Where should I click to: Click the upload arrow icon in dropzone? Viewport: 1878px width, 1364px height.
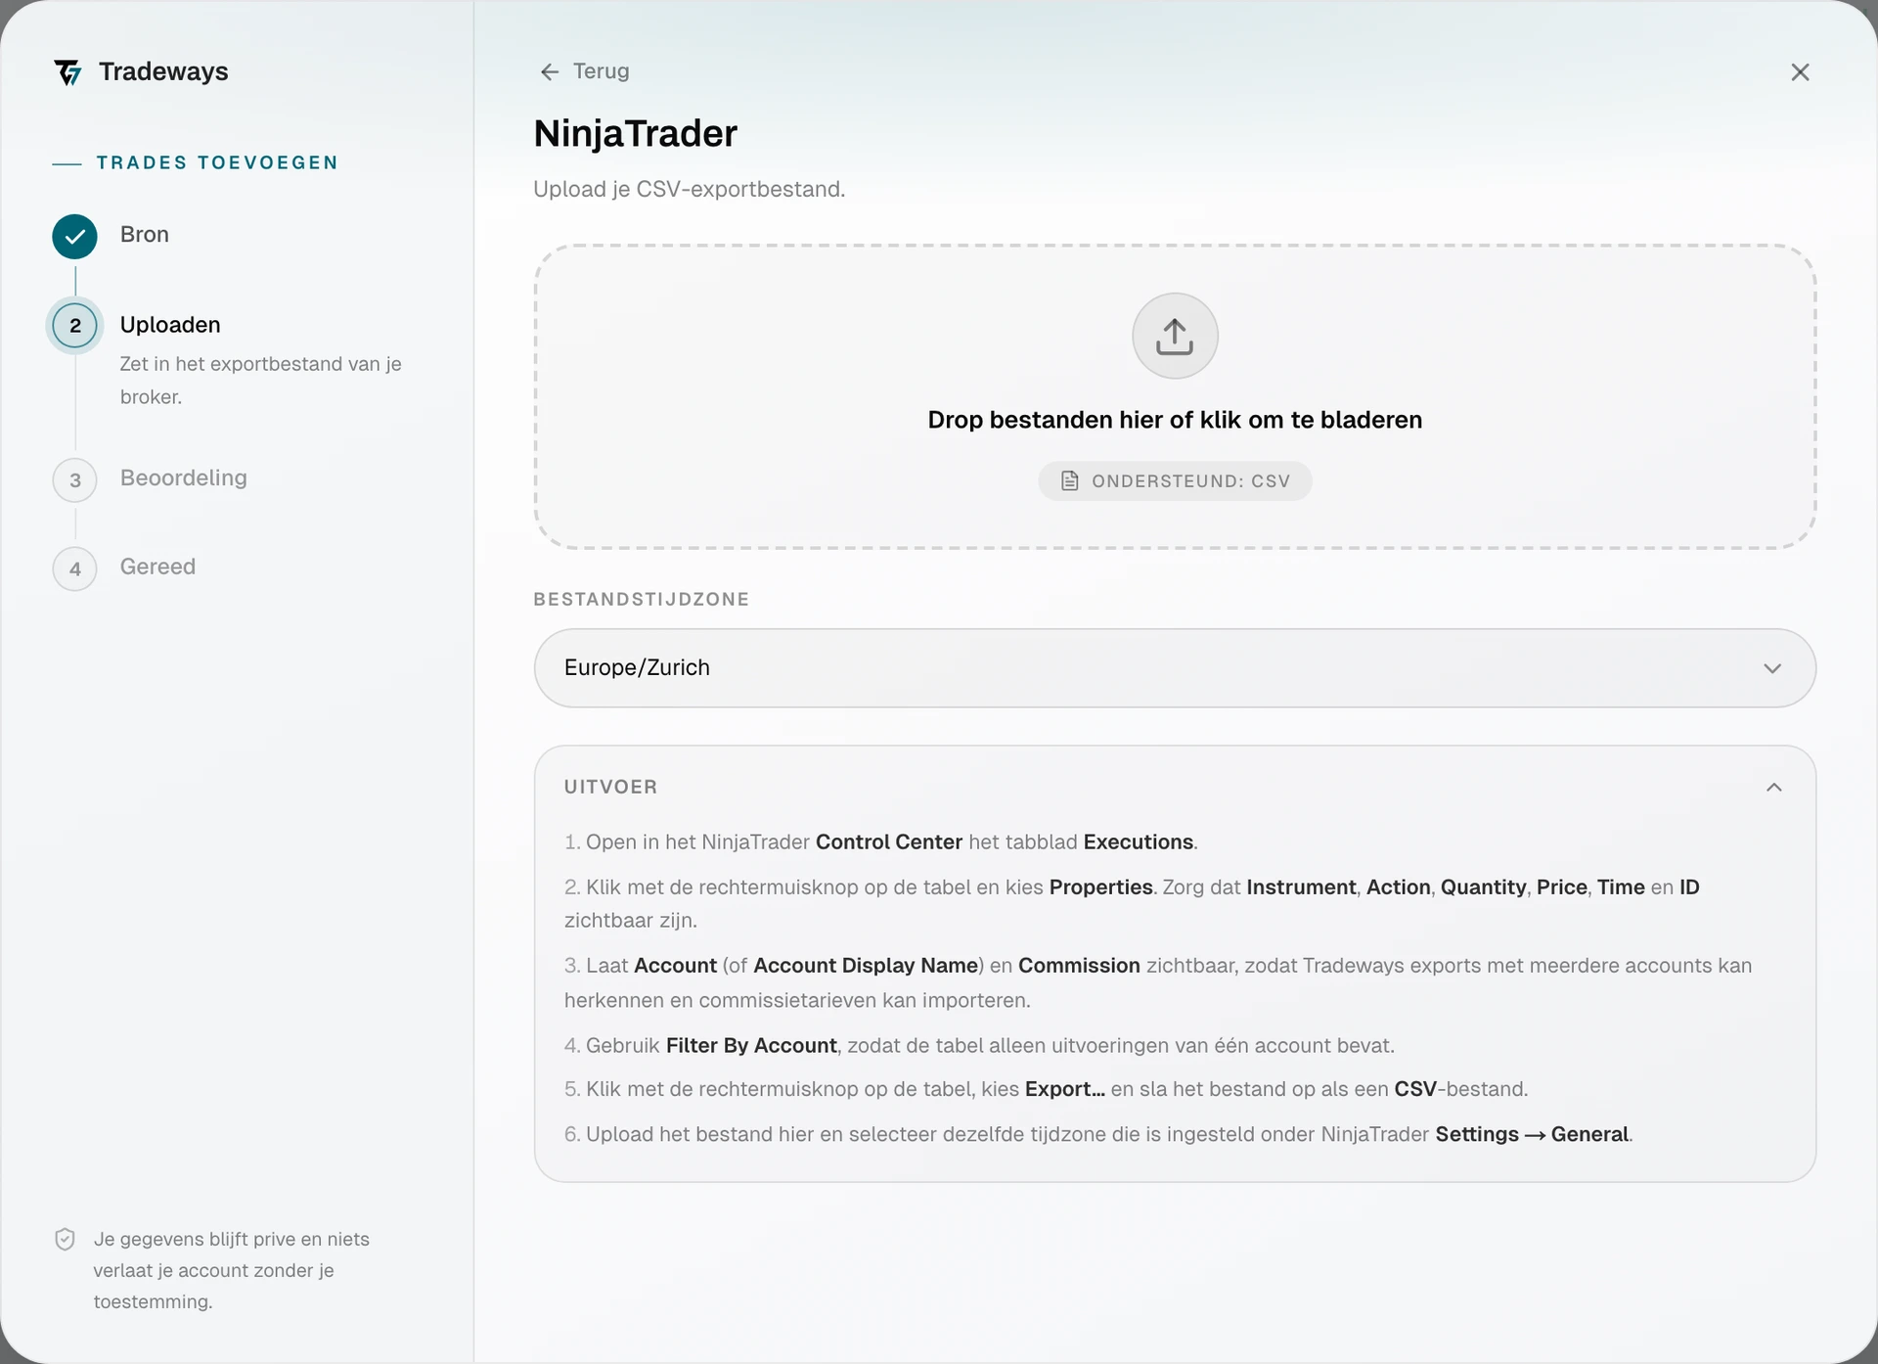(x=1175, y=336)
